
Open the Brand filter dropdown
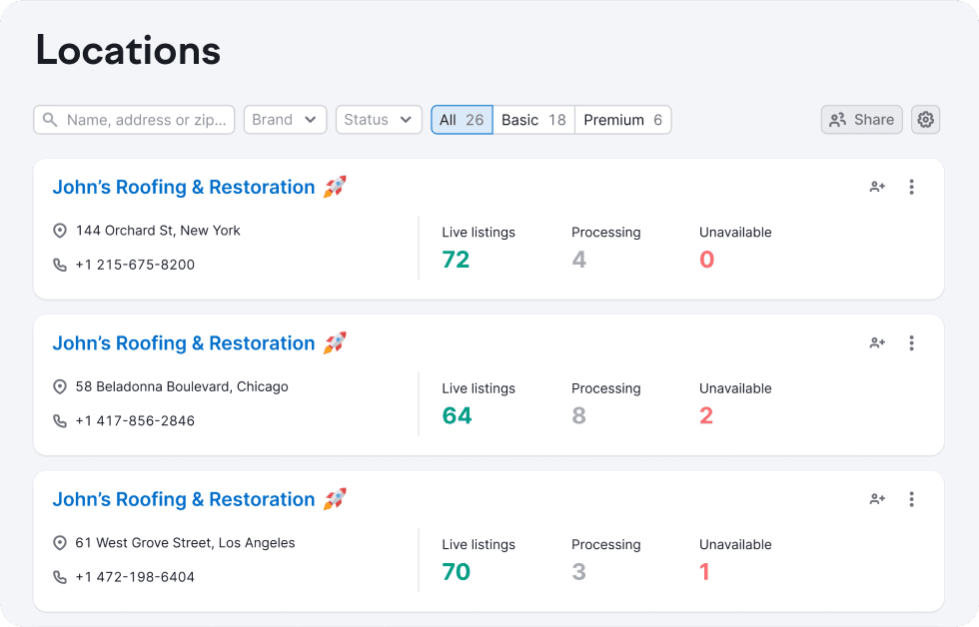coord(285,120)
